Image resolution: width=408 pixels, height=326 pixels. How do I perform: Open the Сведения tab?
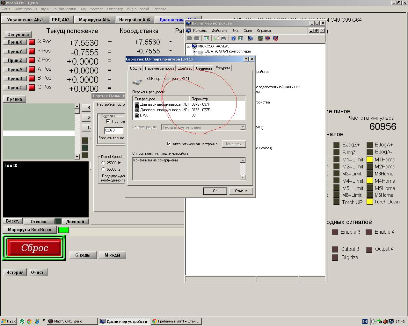click(x=204, y=68)
